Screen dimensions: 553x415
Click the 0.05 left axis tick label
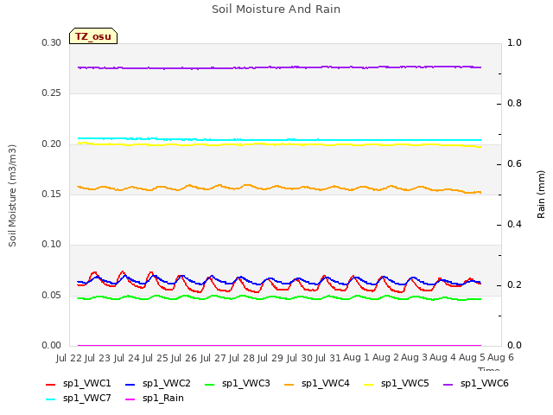[52, 295]
